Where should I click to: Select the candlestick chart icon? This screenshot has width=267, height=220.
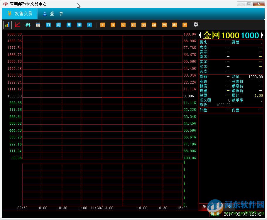28,25
